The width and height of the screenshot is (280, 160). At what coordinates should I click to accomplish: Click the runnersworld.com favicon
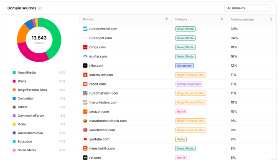[x=85, y=29]
